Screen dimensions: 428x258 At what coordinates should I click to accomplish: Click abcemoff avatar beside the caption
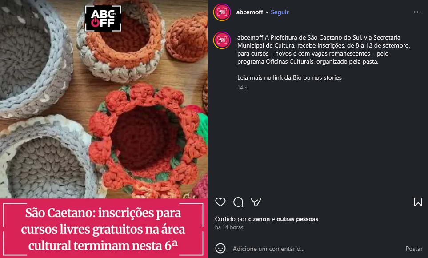tap(222, 40)
